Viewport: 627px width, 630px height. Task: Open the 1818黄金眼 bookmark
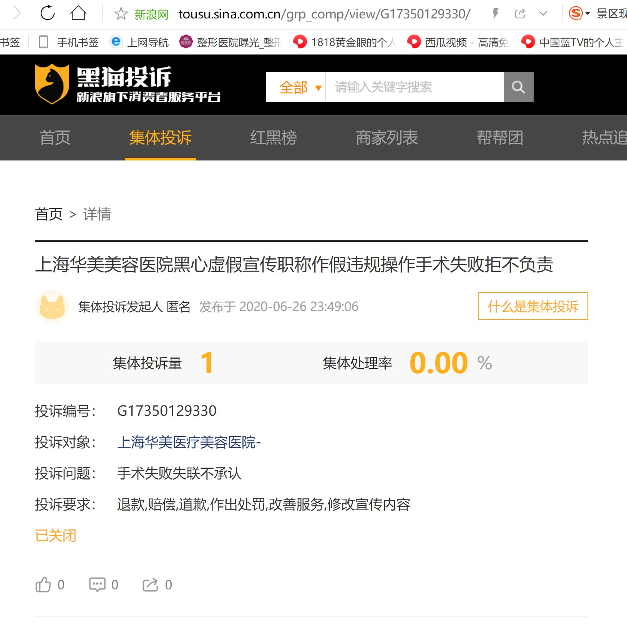(345, 42)
